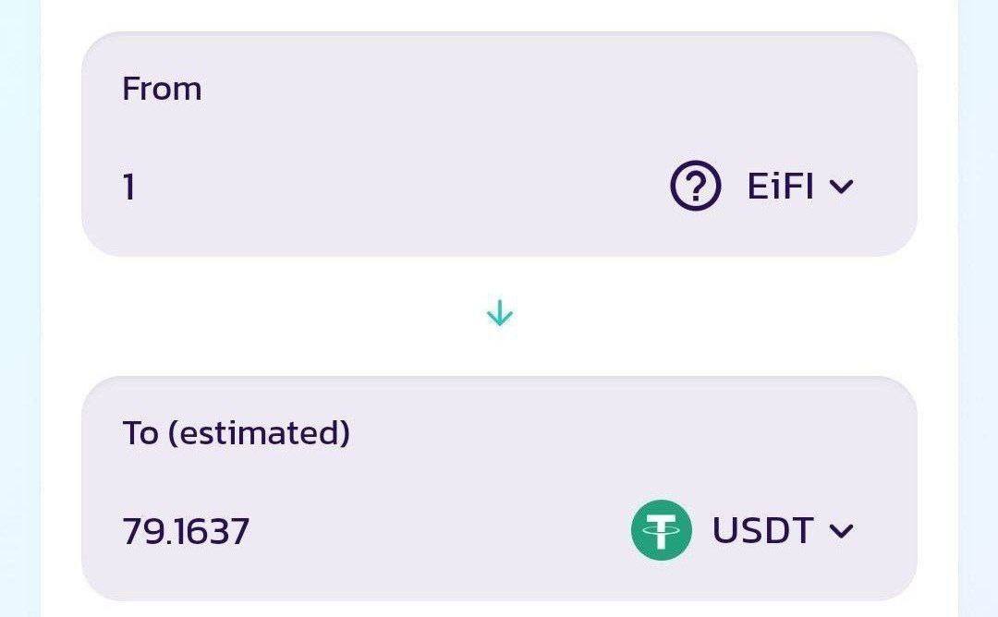Click the "From" label text
Viewport: 998px width, 617px height.
[162, 89]
